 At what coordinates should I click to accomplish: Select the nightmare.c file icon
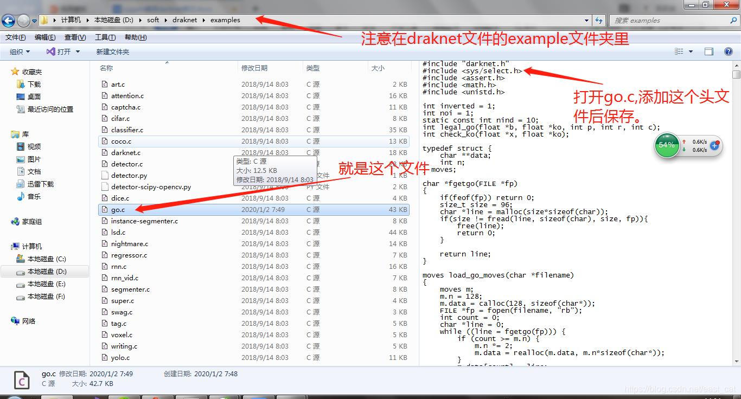click(x=105, y=243)
